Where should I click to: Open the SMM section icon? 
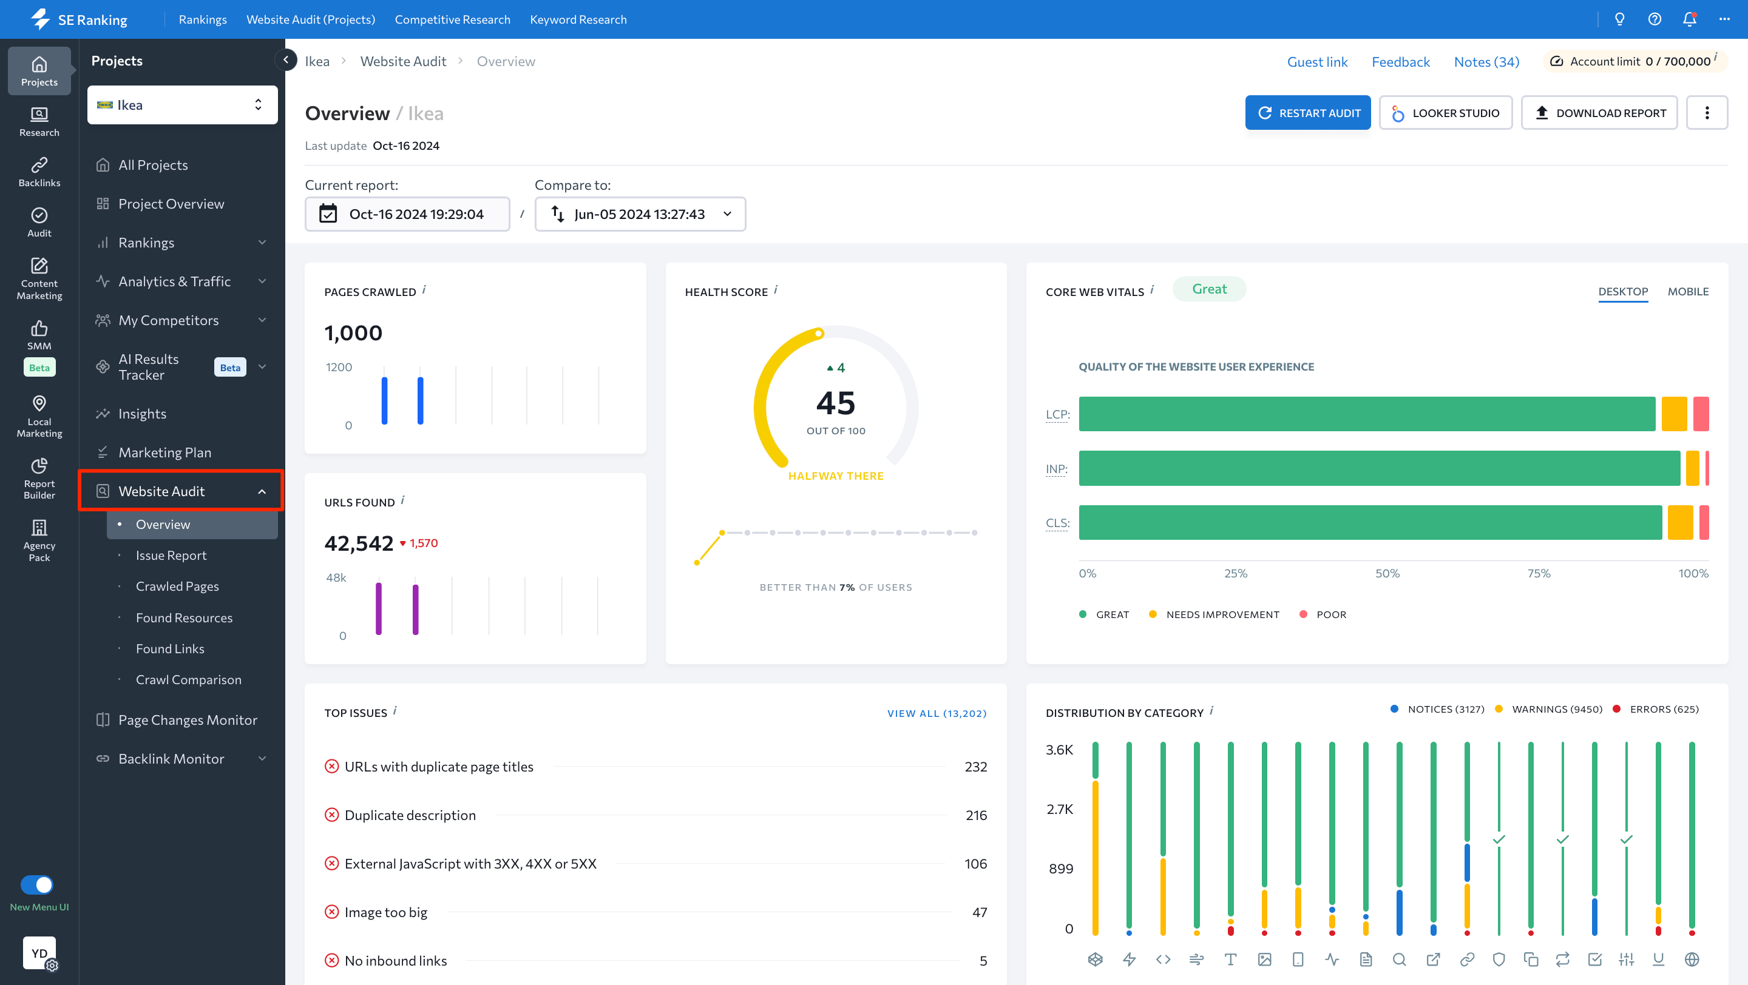click(39, 335)
